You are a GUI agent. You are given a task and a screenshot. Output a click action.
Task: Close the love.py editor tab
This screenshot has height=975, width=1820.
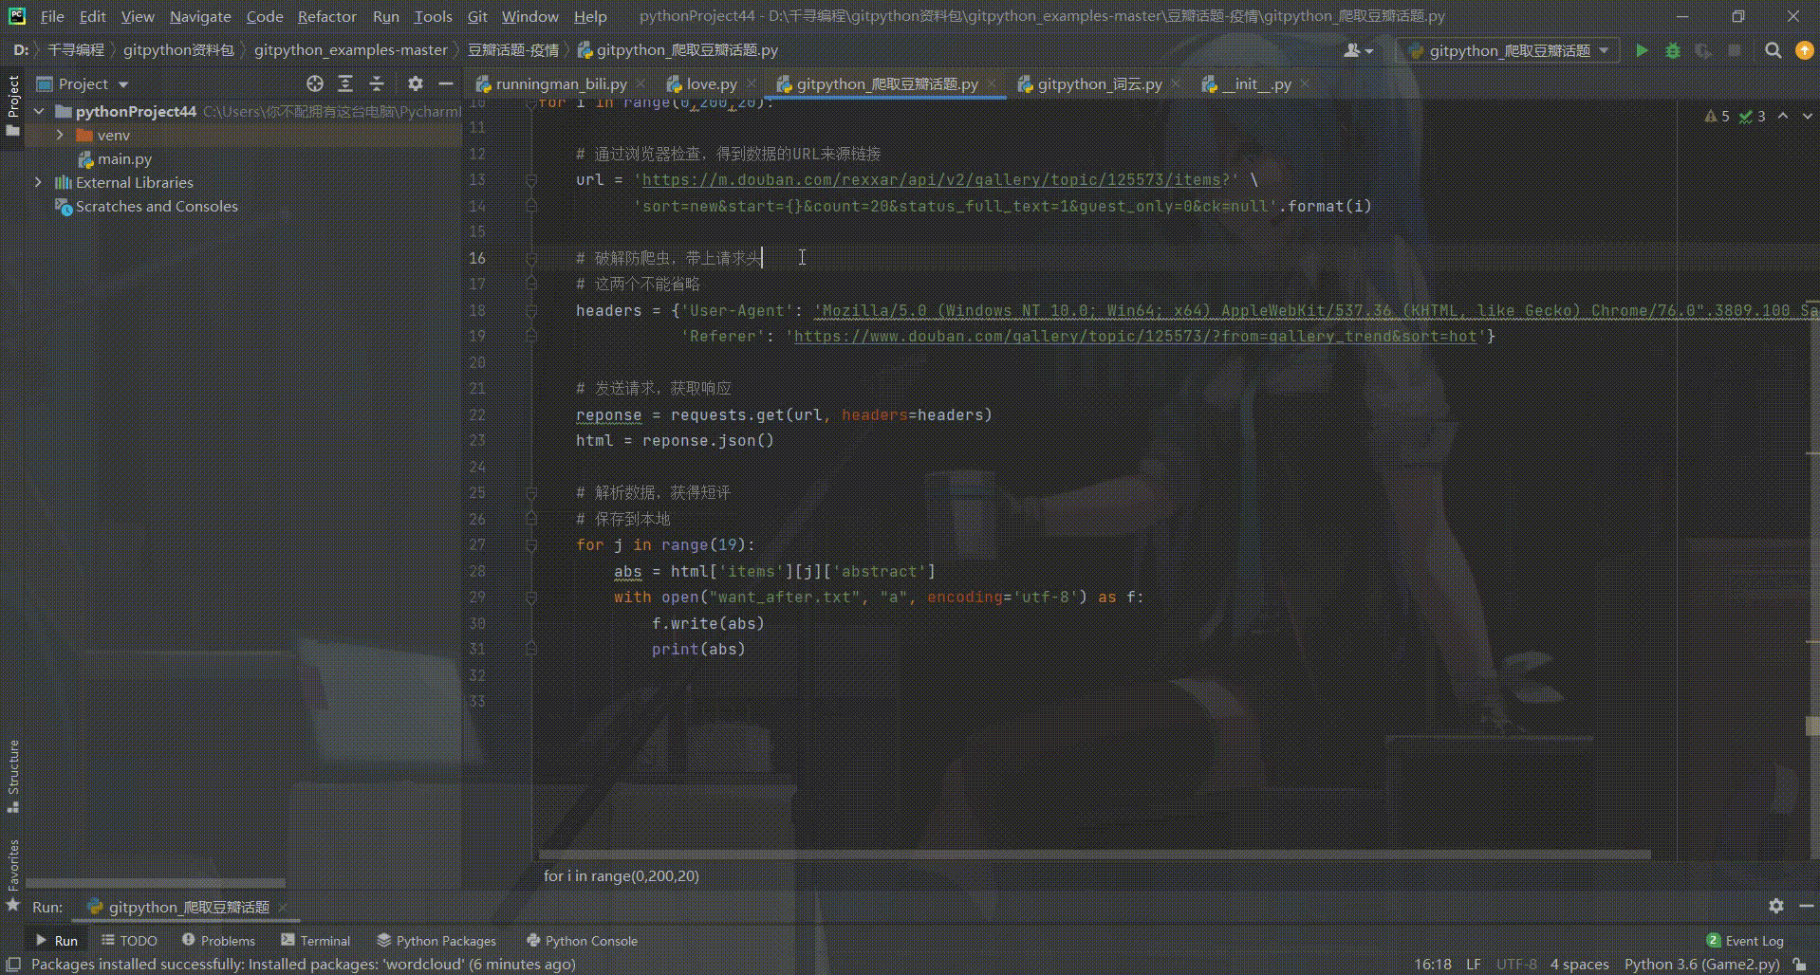coord(752,83)
